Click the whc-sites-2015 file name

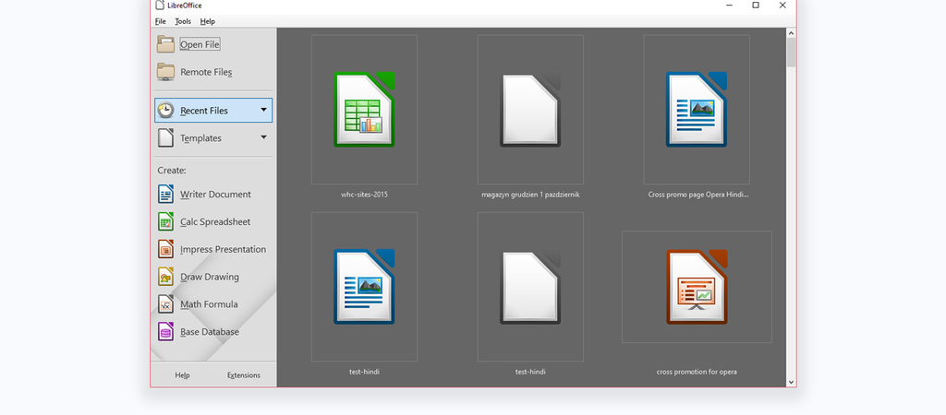click(x=364, y=195)
